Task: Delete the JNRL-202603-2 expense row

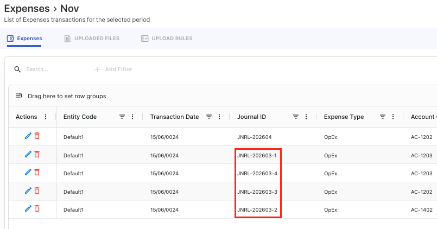Action: pyautogui.click(x=37, y=208)
